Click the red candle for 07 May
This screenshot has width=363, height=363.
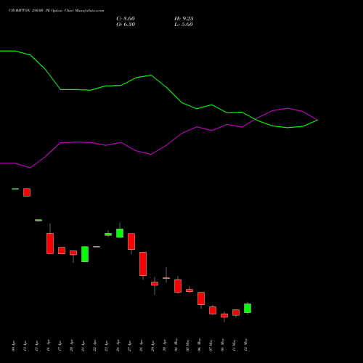pos(213,310)
